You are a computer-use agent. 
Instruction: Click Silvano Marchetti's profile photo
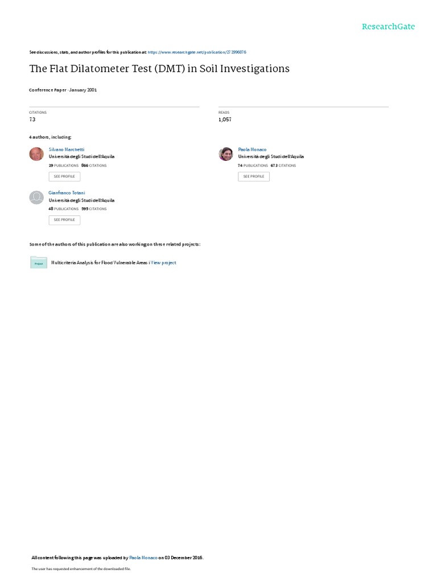click(x=36, y=153)
